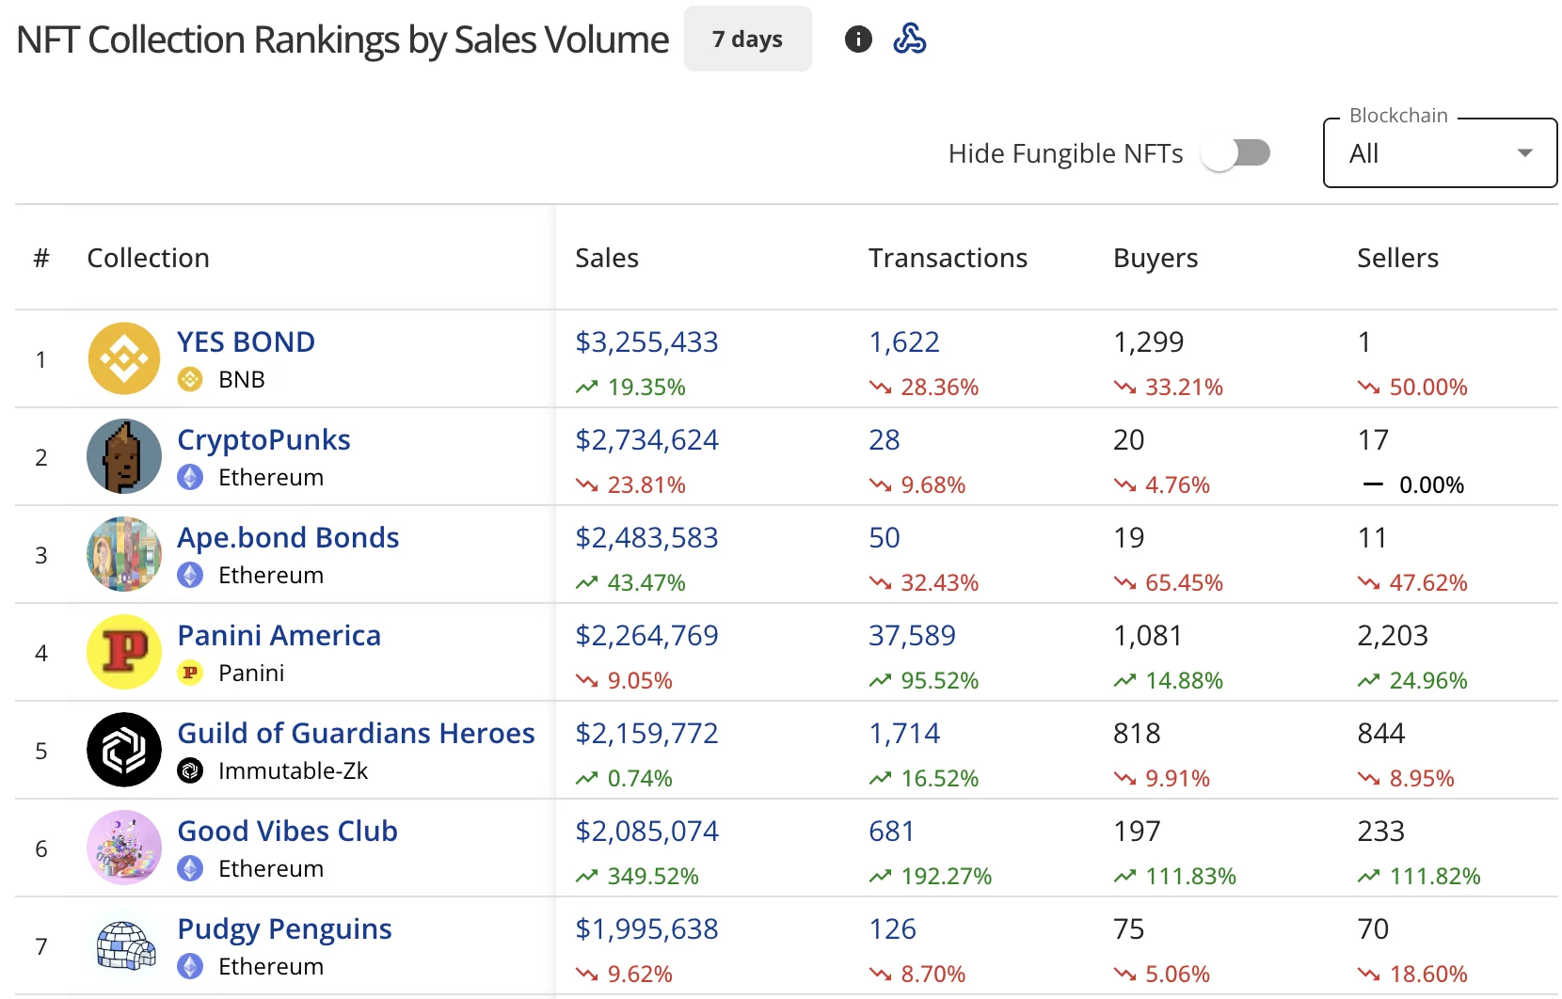The width and height of the screenshot is (1562, 999).
Task: Open the YES BOND collection link
Action: point(246,341)
